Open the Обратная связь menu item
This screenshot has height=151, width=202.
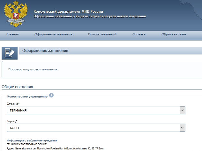coord(174,34)
